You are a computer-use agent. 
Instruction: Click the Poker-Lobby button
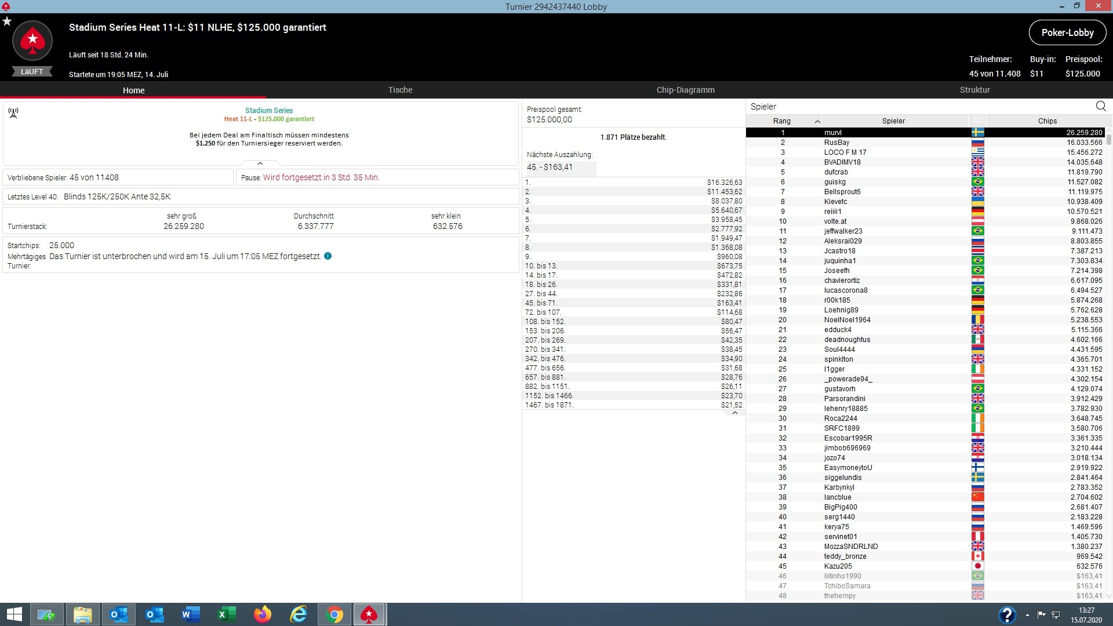click(1067, 32)
